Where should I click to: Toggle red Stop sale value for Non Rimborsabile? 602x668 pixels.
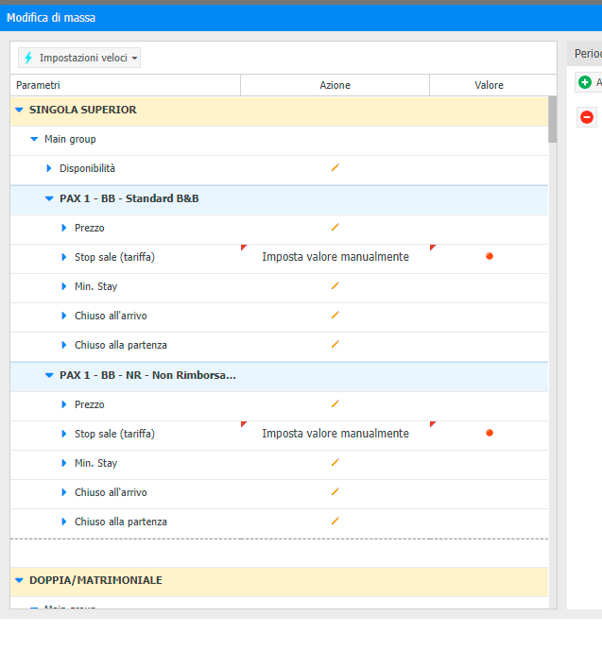click(490, 434)
